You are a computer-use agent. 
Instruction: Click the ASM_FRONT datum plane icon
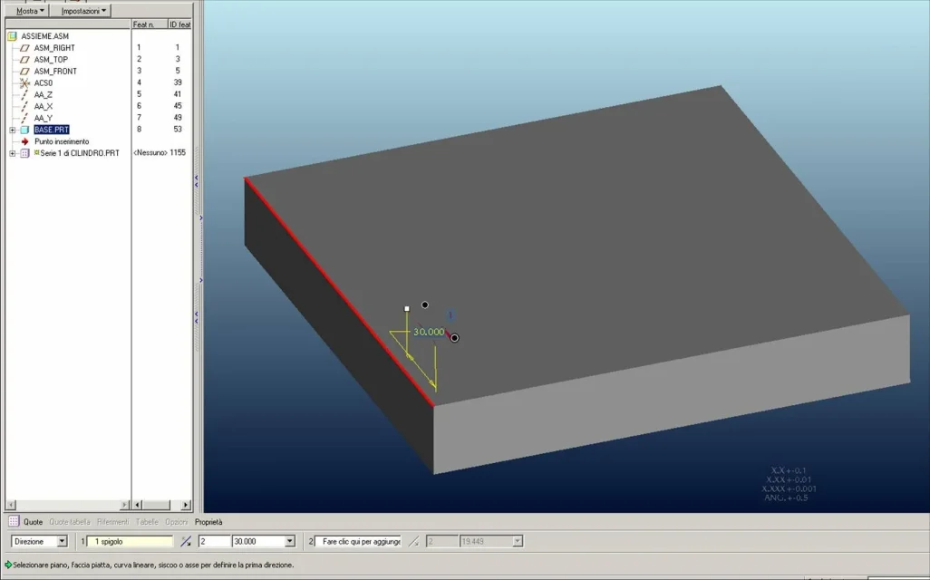[24, 72]
